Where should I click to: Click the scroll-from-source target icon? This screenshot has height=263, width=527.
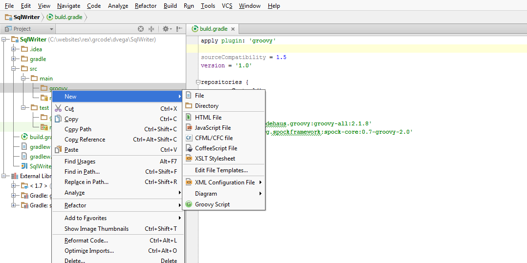141,29
